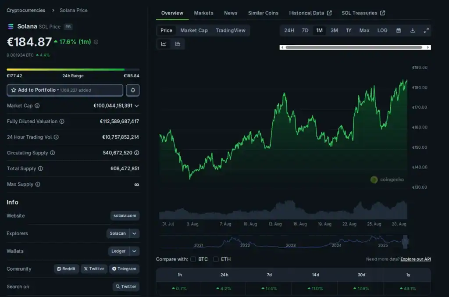Click the #6 rank badge

68,27
